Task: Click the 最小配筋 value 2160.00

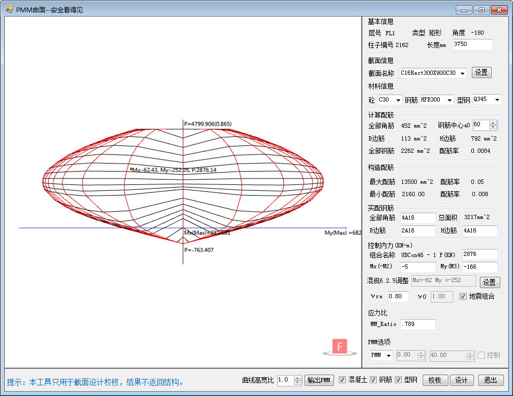Action: pyautogui.click(x=413, y=195)
